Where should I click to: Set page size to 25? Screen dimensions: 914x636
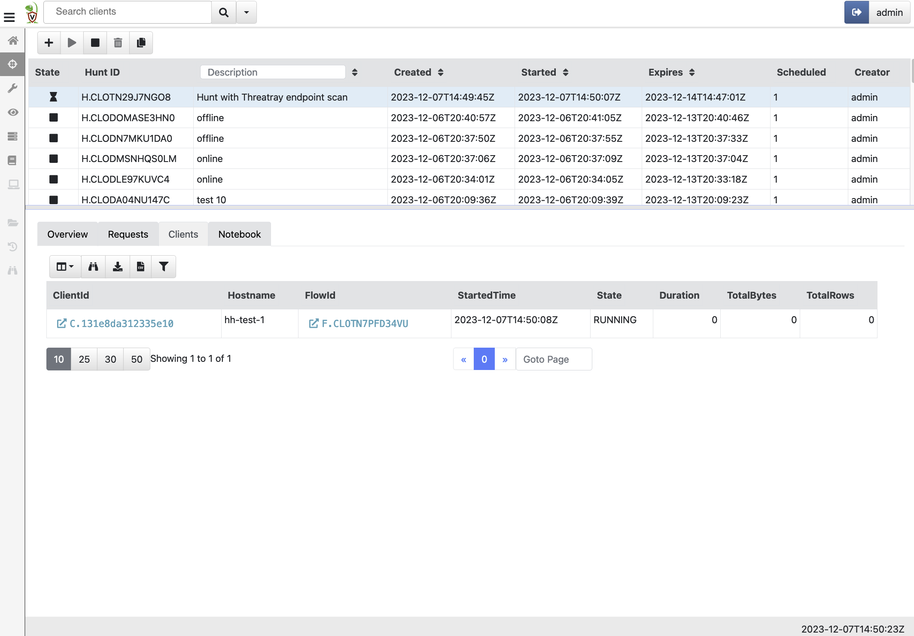(x=84, y=359)
